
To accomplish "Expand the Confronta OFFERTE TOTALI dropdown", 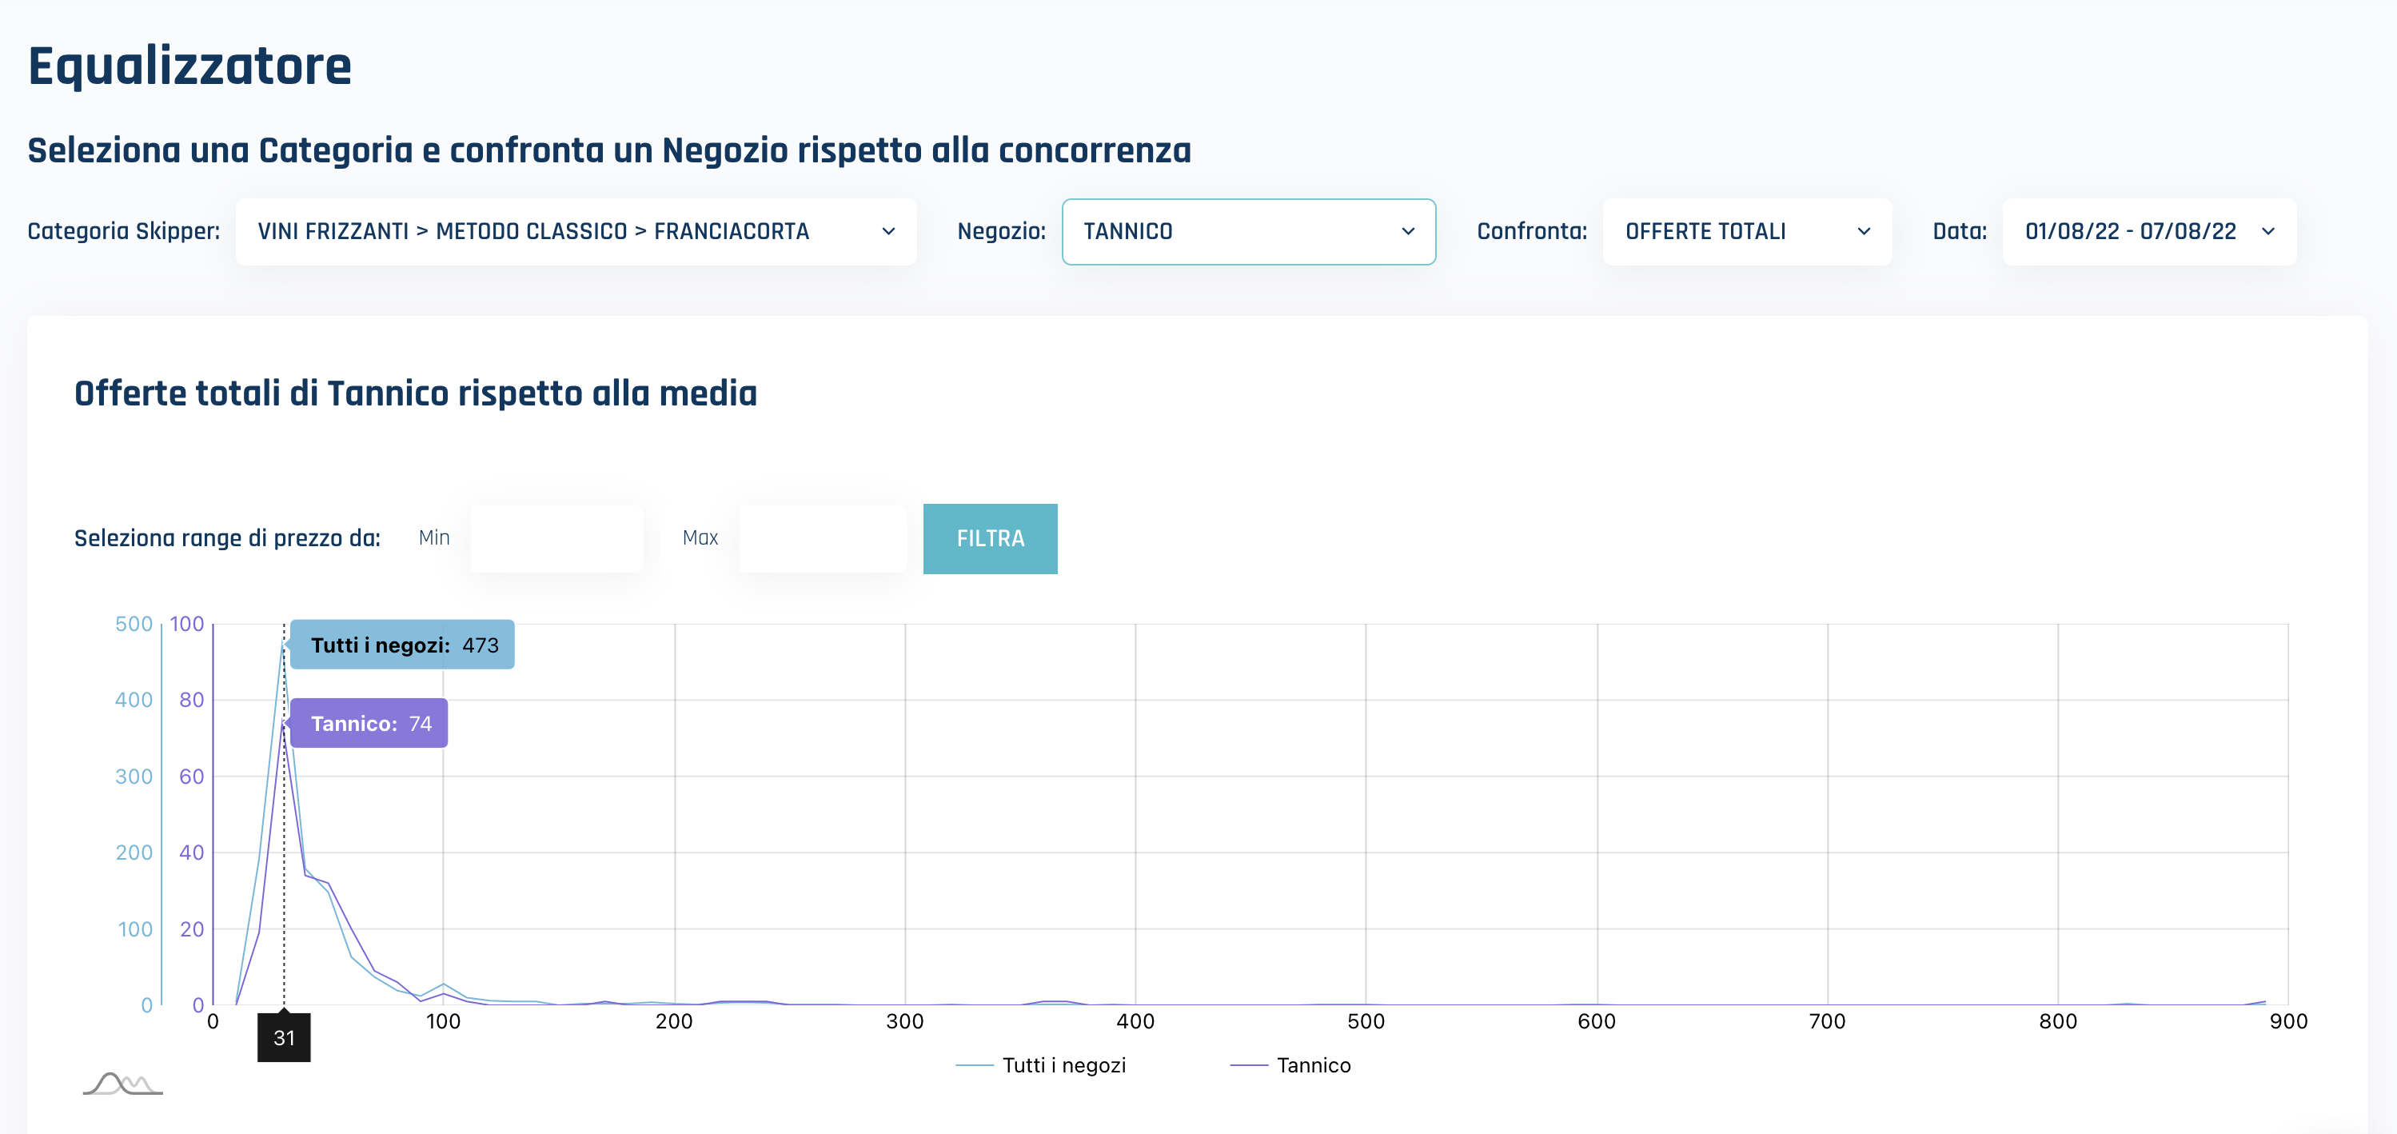I will point(1748,232).
